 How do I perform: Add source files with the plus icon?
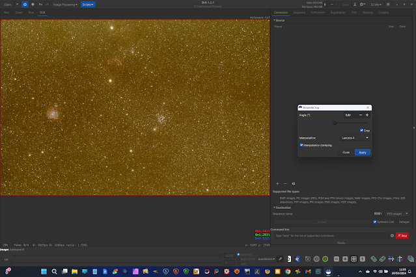click(277, 183)
